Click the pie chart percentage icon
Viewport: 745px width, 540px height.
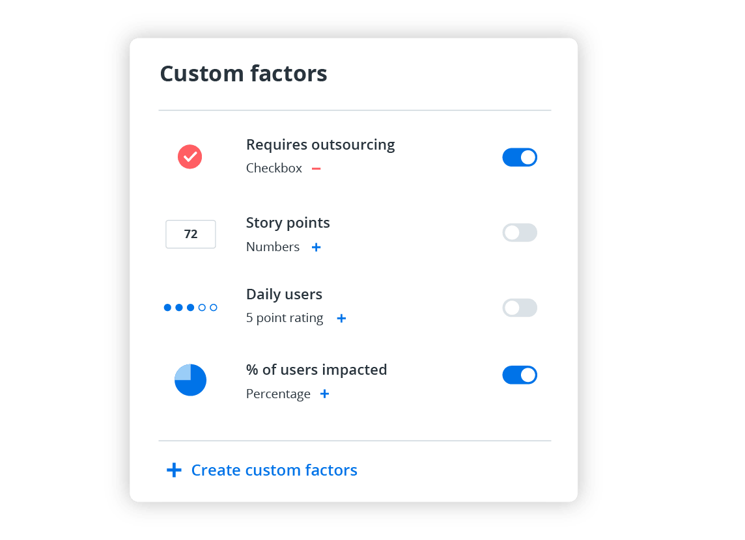pyautogui.click(x=190, y=380)
